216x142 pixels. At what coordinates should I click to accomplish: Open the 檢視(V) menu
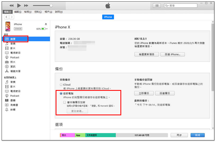coord(28,12)
